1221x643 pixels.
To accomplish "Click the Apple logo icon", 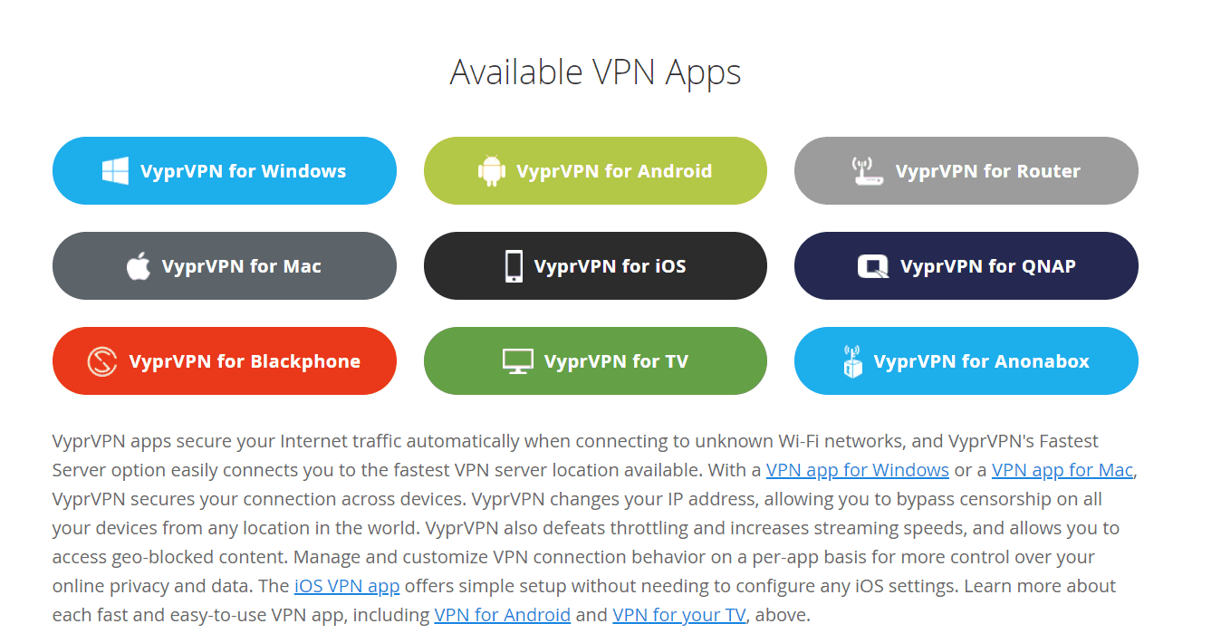I will tap(138, 266).
